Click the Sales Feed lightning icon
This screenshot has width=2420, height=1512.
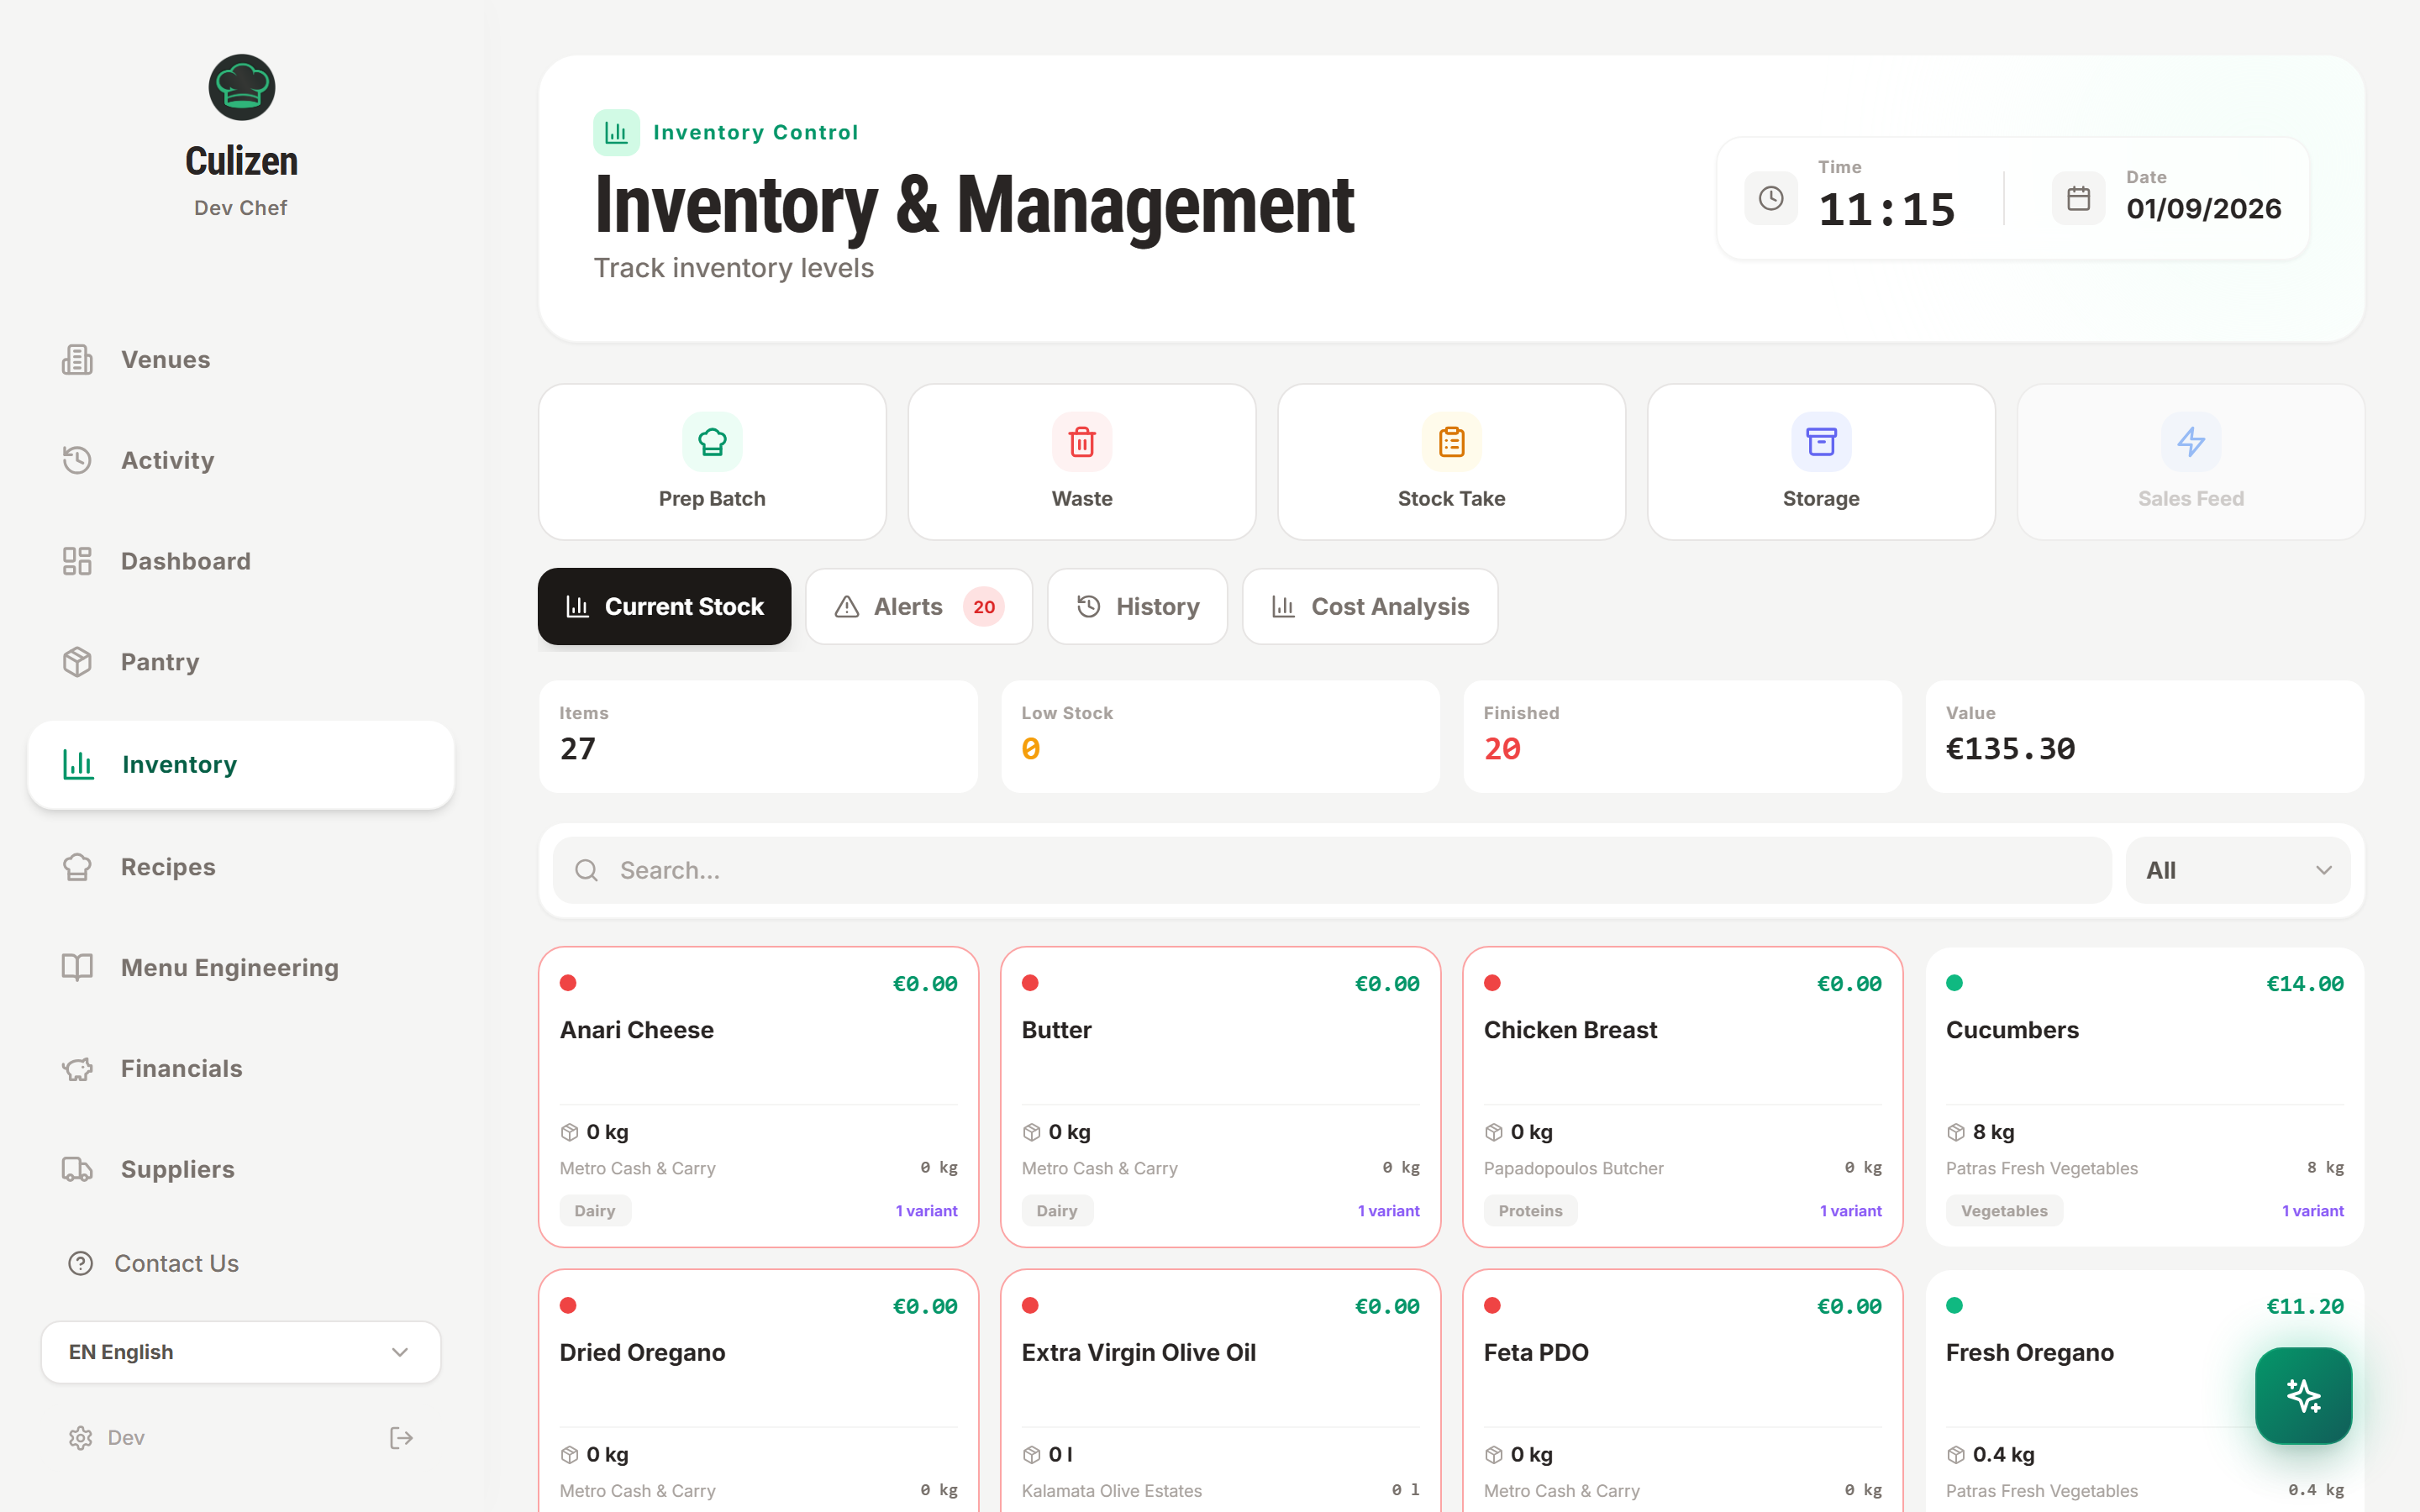pos(2191,442)
